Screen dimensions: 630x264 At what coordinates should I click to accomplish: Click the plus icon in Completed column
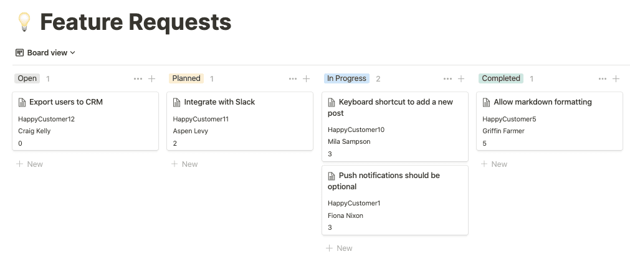tap(616, 79)
